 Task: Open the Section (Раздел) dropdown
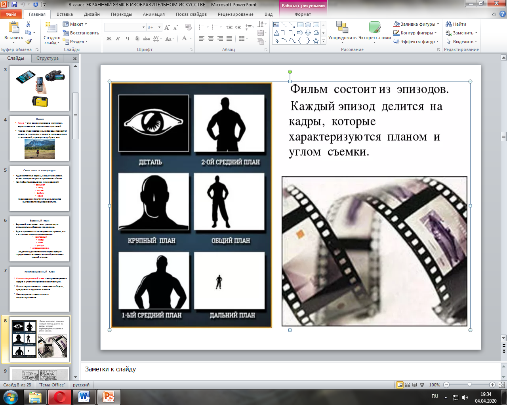[x=75, y=42]
